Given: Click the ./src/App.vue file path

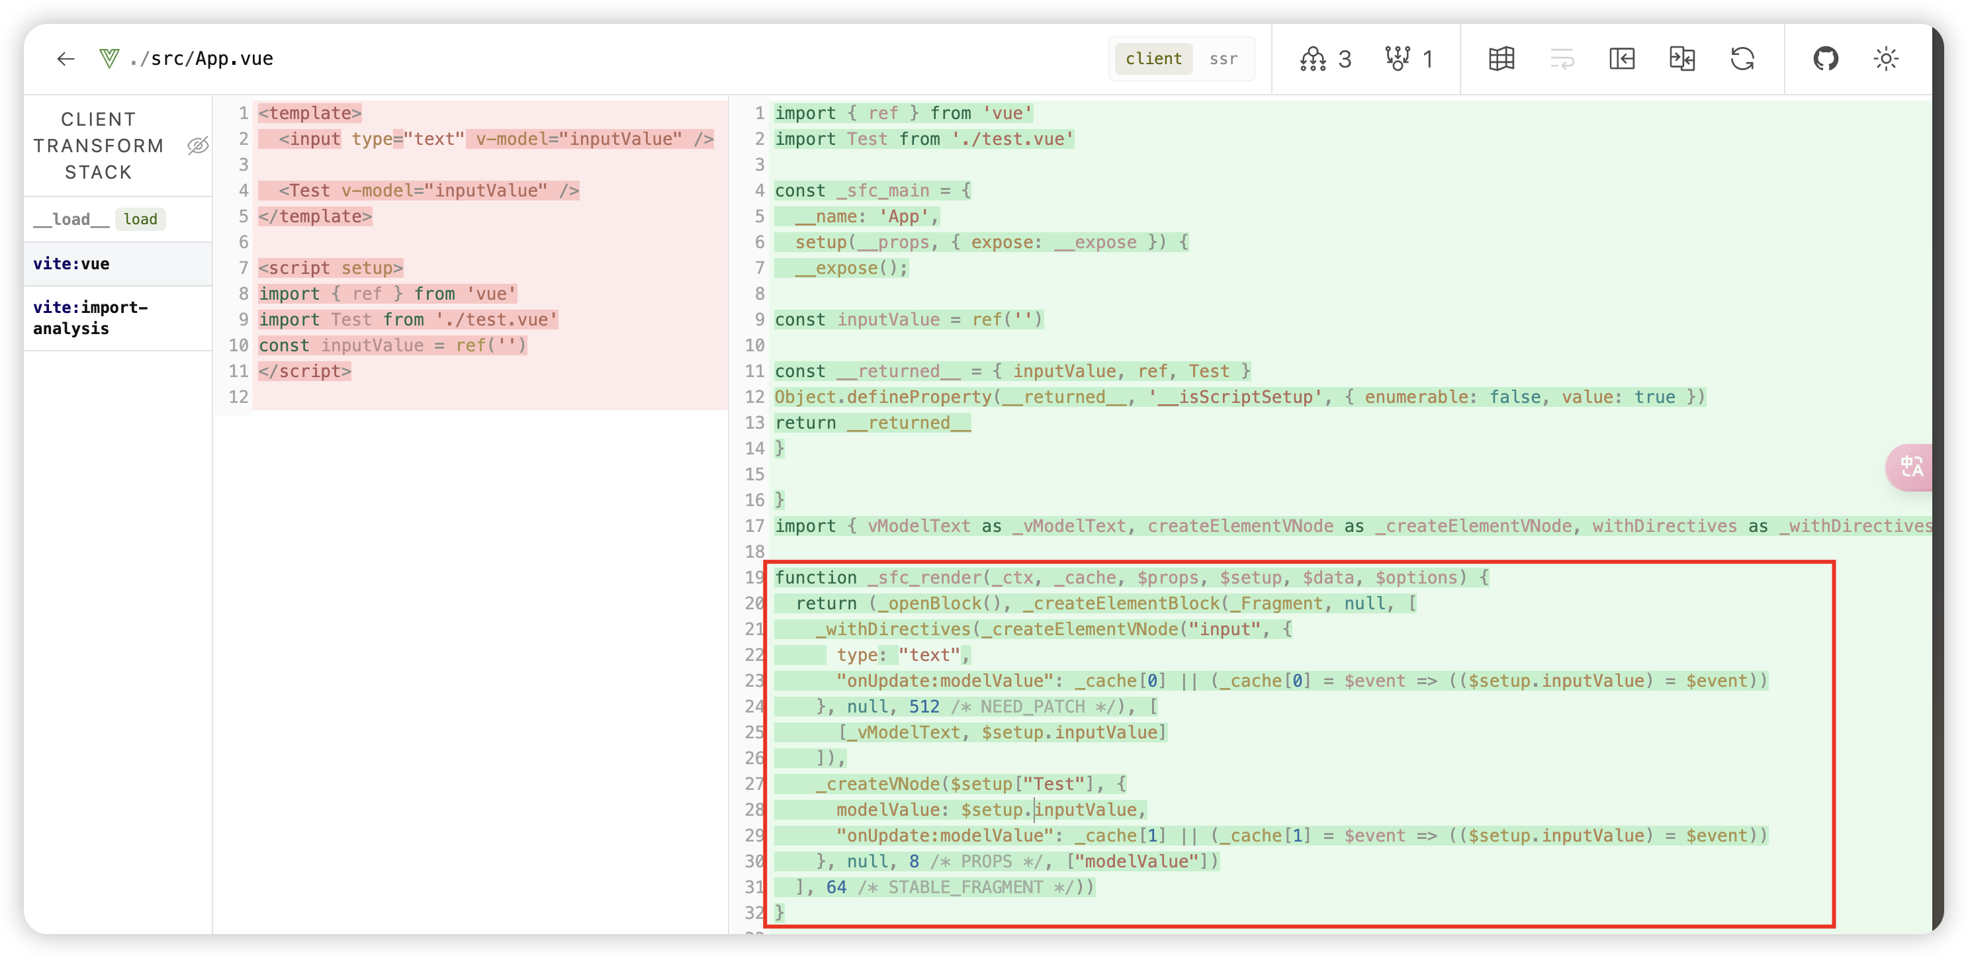Looking at the screenshot, I should coord(201,59).
